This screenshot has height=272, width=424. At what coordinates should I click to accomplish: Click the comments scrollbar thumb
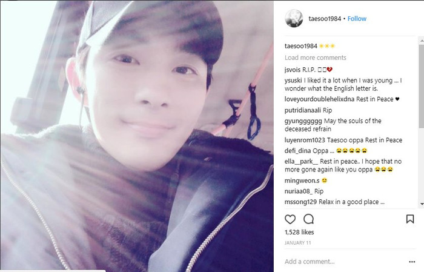[422, 86]
